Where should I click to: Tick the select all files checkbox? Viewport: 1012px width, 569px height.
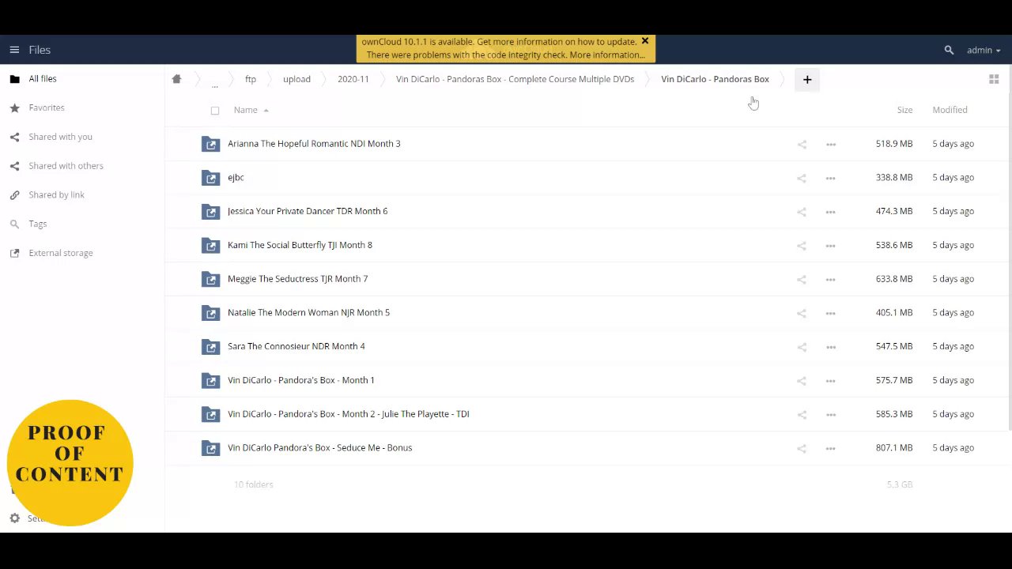click(x=215, y=111)
